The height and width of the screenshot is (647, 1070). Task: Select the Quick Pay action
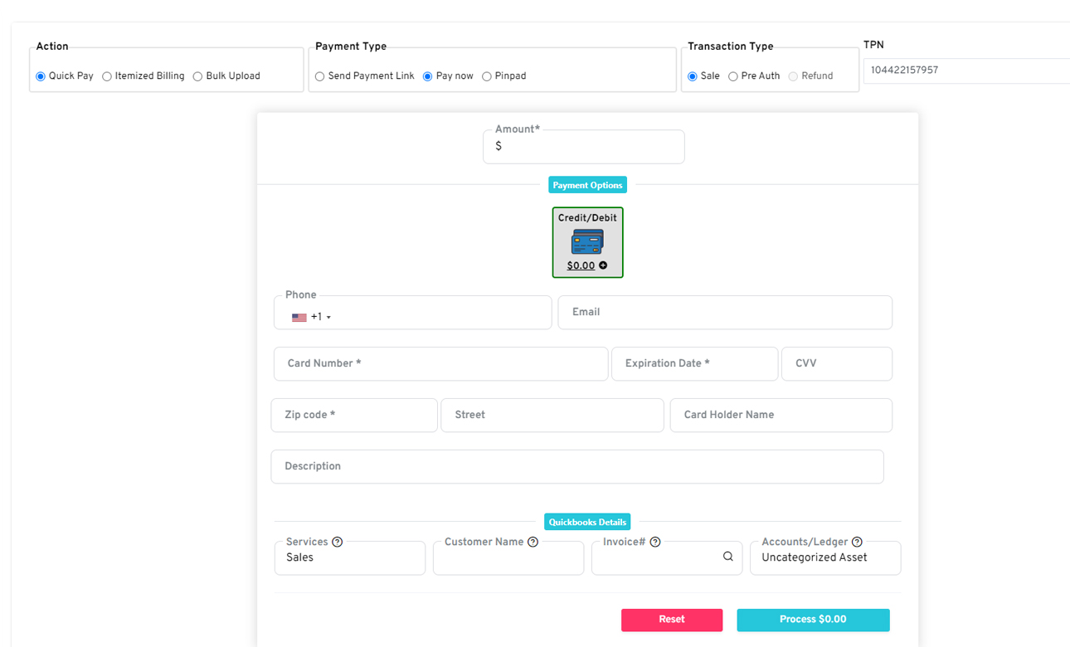click(41, 76)
